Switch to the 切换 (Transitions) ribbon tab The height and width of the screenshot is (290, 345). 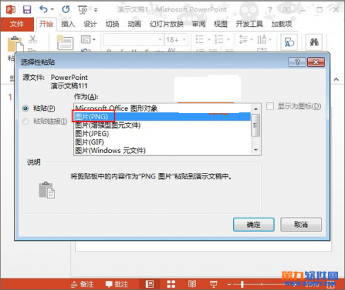pyautogui.click(x=112, y=24)
